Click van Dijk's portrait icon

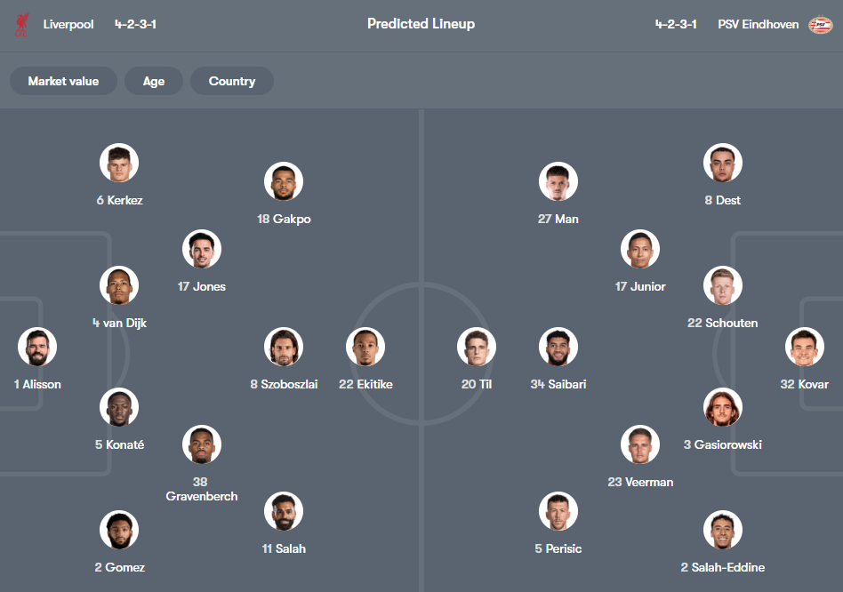118,285
